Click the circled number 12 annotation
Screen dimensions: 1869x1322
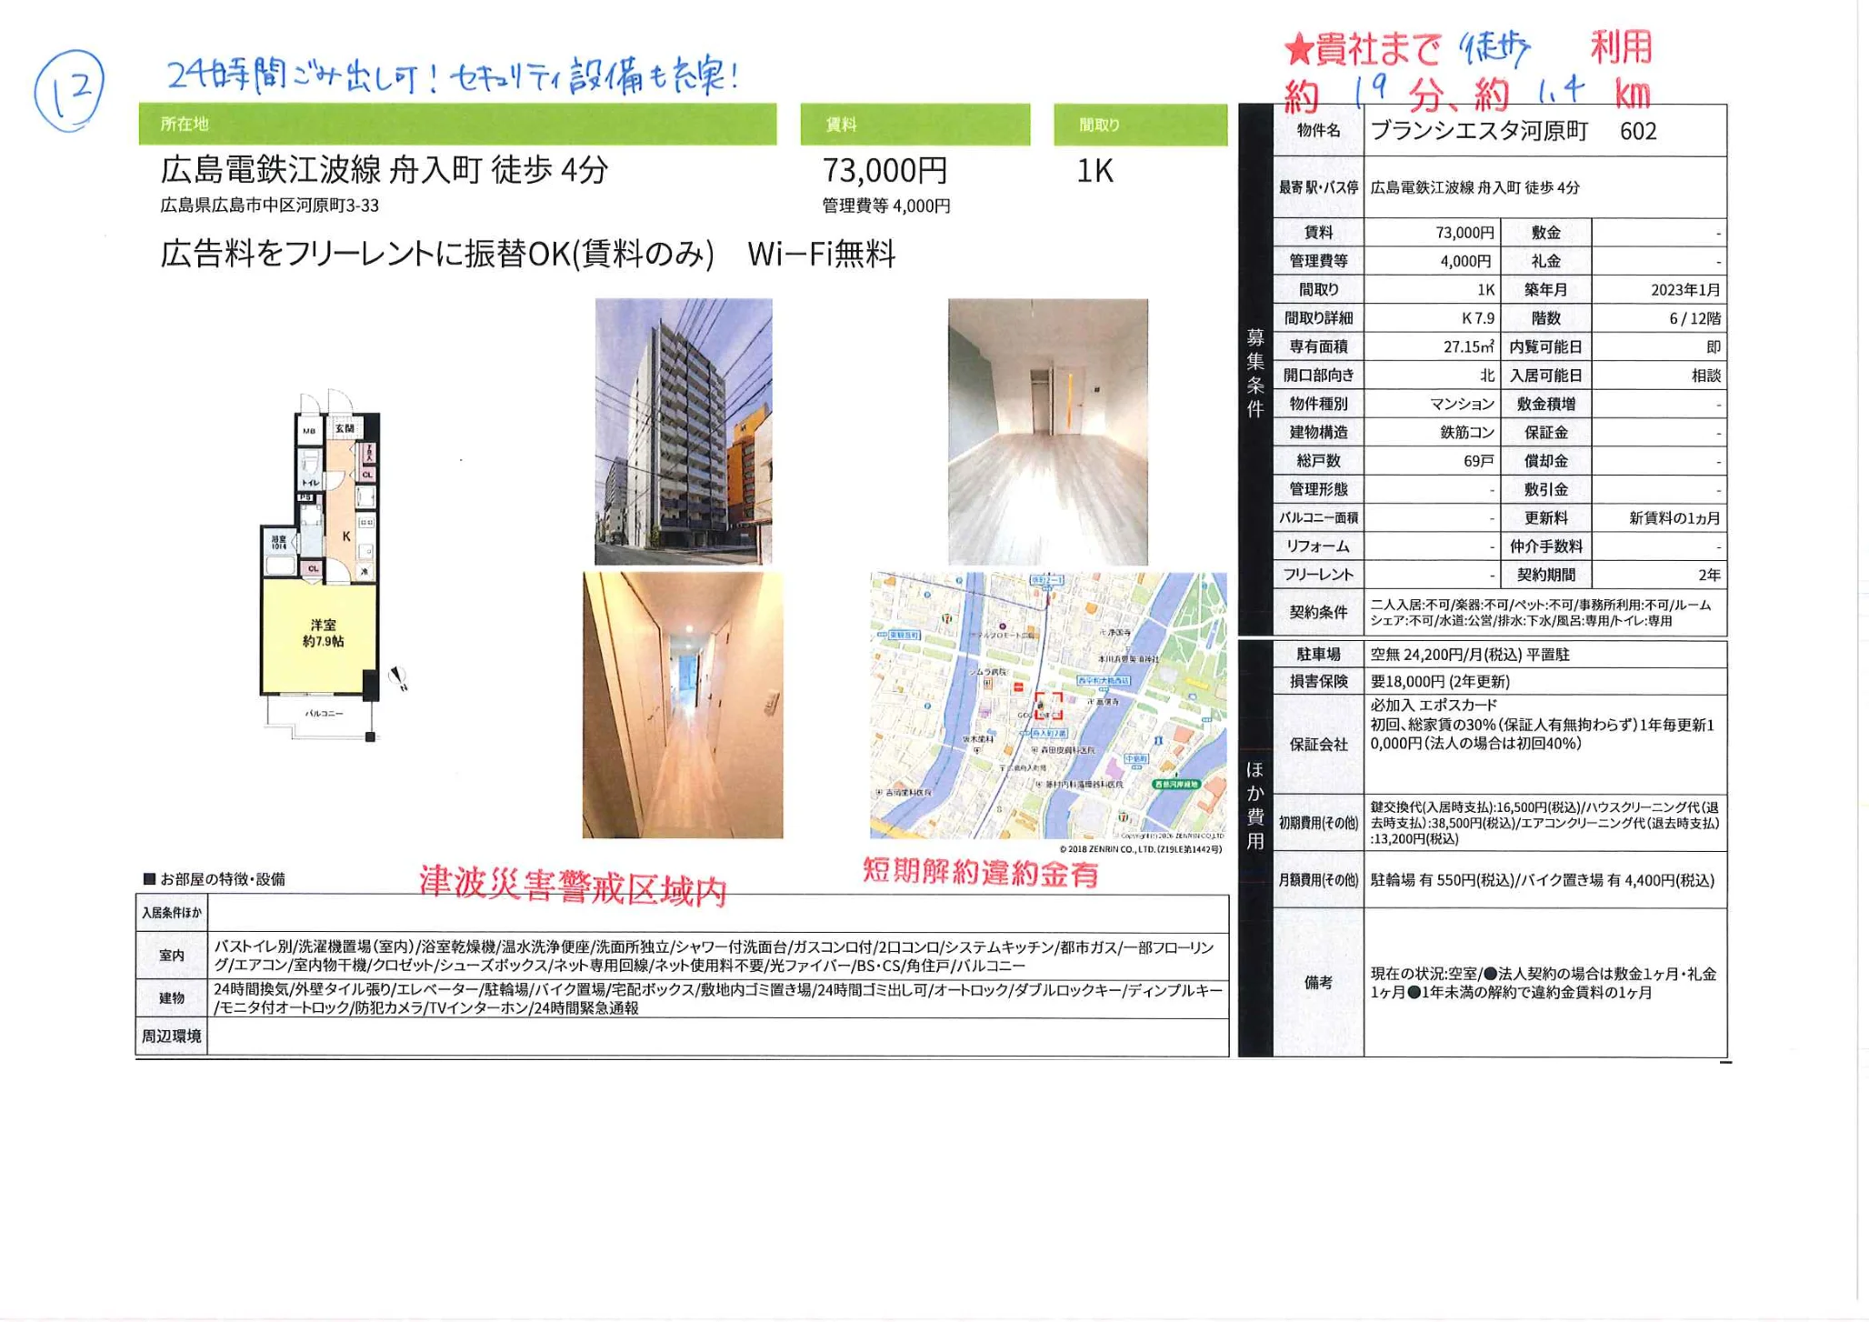click(69, 90)
